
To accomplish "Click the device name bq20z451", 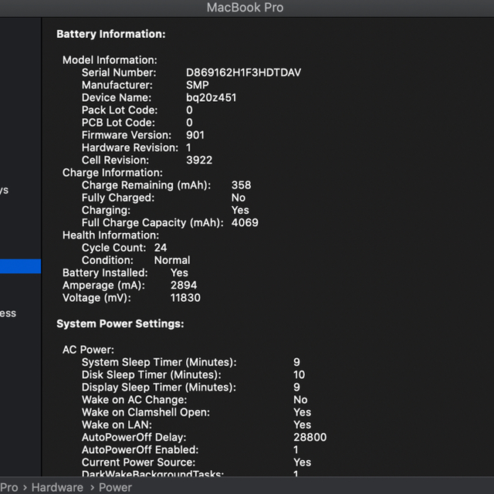I will click(211, 98).
